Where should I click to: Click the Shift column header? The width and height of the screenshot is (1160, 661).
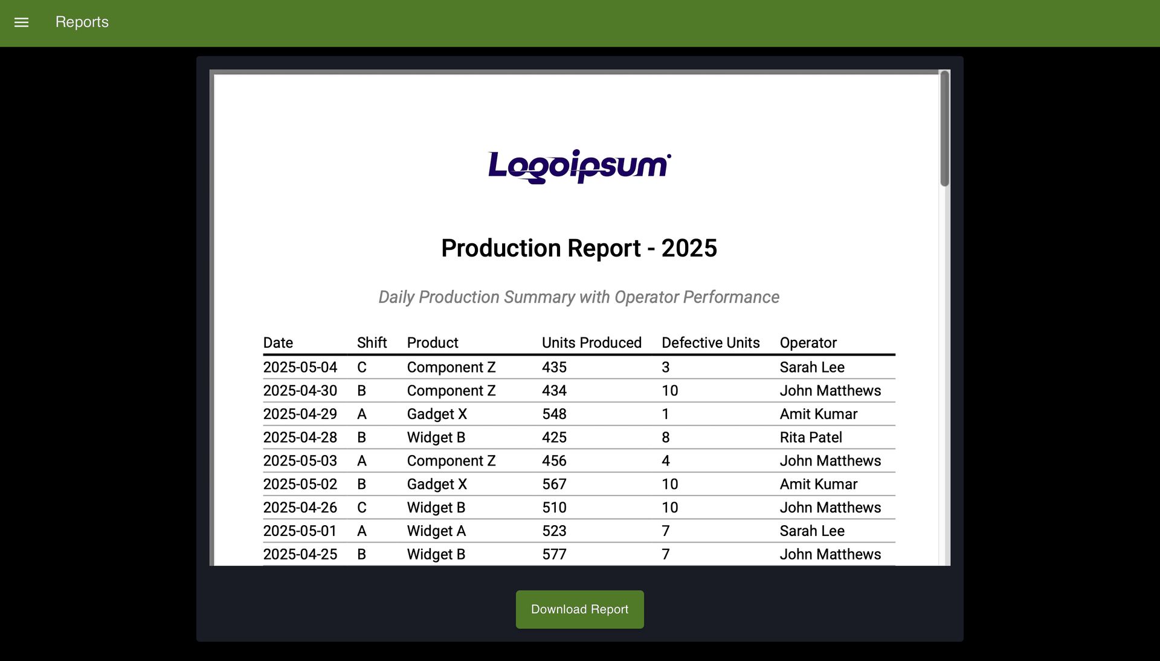372,342
